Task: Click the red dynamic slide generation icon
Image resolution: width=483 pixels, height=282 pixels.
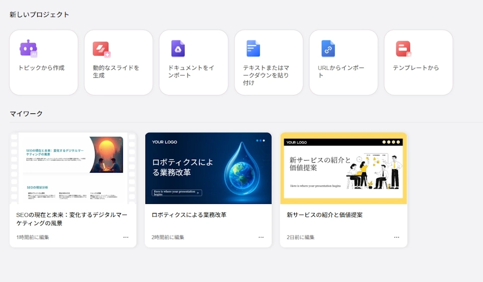Action: pyautogui.click(x=101, y=49)
